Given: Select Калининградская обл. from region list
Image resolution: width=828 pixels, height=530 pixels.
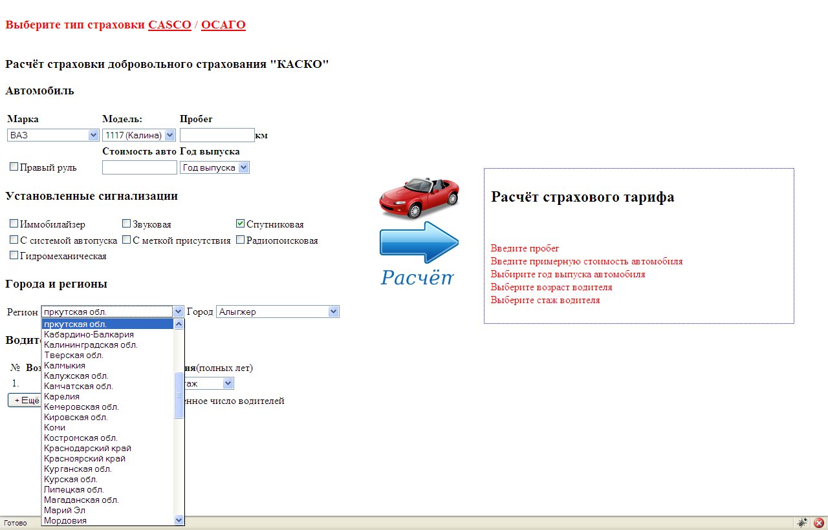Looking at the screenshot, I should (x=108, y=345).
